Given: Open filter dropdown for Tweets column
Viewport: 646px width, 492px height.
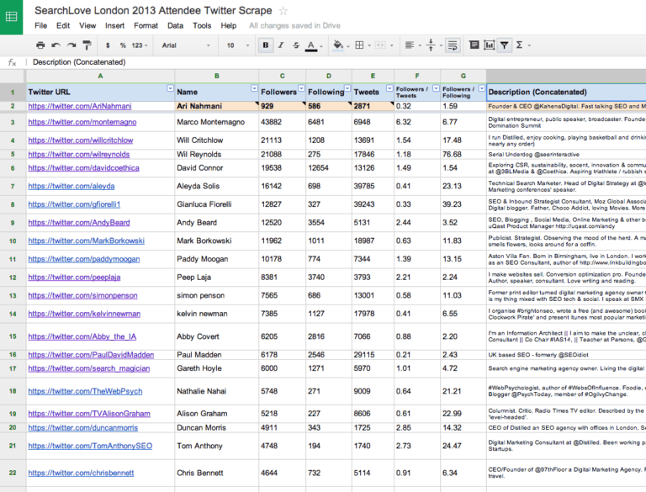Looking at the screenshot, I should (x=389, y=88).
